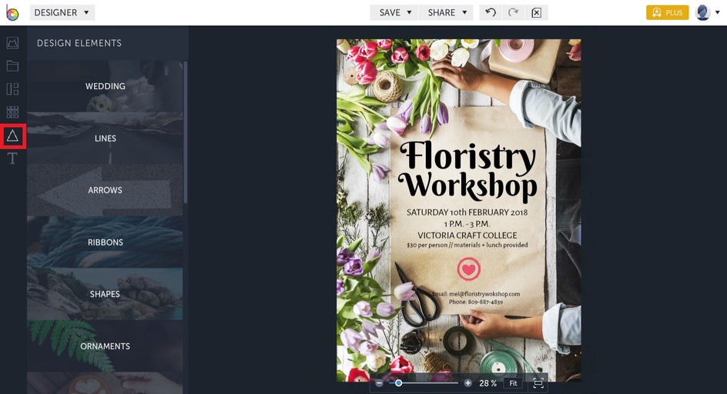727x394 pixels.
Task: Open the LINES elements category
Action: point(106,139)
